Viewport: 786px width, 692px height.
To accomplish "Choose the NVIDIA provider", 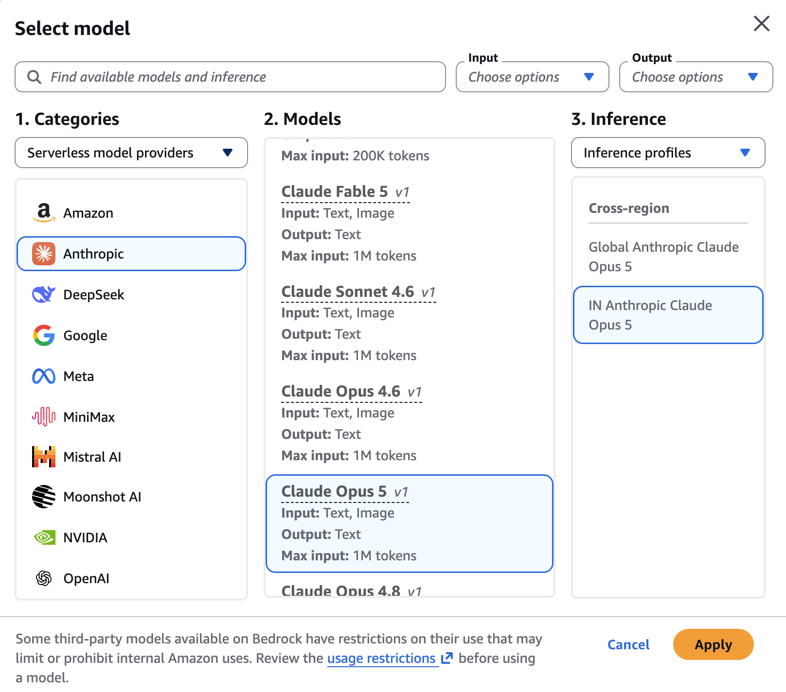I will tap(131, 537).
